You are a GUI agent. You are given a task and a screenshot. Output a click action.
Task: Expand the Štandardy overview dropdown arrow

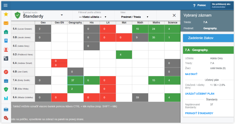[x=62, y=15]
